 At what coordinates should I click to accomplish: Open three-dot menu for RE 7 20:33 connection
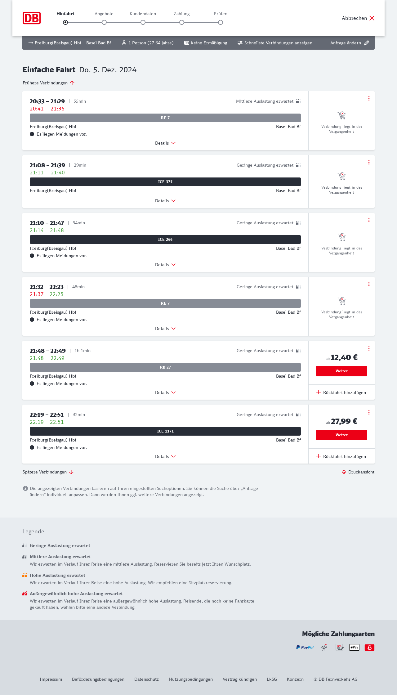(369, 98)
